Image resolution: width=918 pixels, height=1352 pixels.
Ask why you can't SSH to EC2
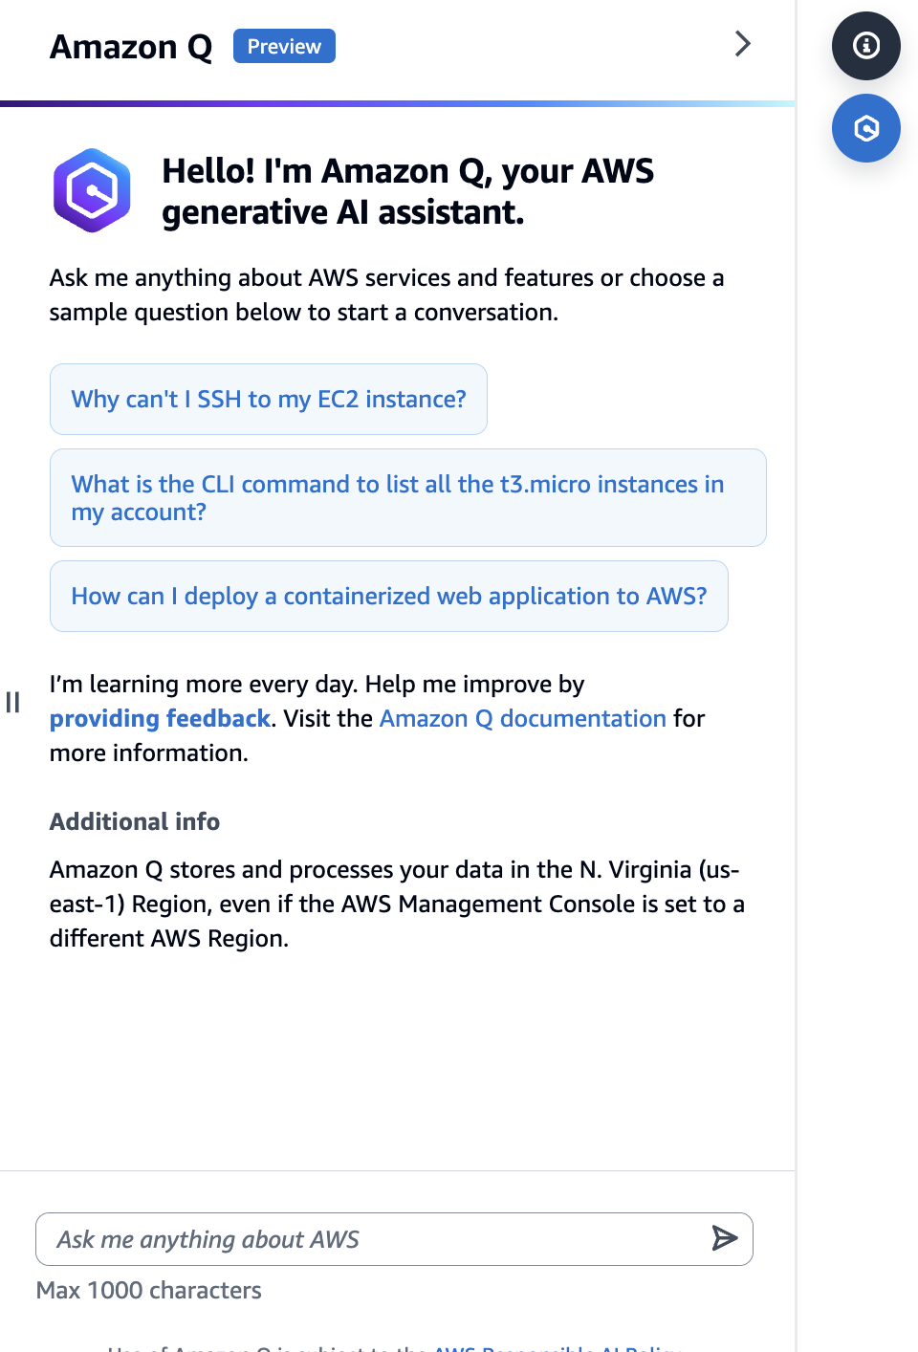pos(268,399)
